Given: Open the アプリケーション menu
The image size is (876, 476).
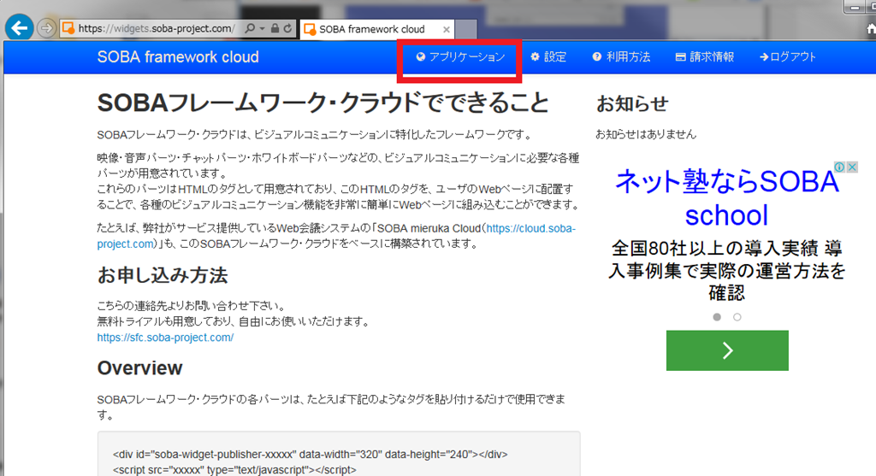Looking at the screenshot, I should pos(460,57).
